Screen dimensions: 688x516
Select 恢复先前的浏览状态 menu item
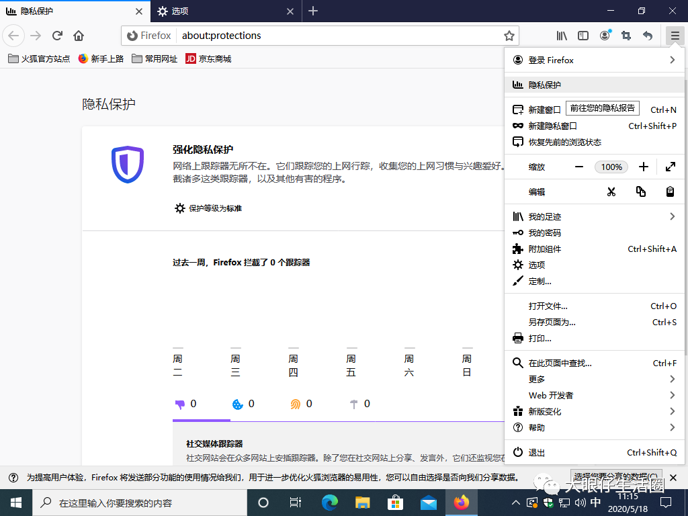[x=594, y=142]
